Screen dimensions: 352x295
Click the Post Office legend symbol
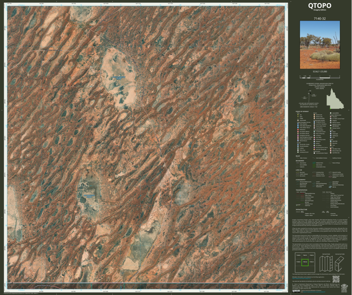(314, 138)
